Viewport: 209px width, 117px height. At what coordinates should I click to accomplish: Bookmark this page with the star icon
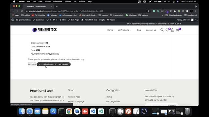click(149, 11)
